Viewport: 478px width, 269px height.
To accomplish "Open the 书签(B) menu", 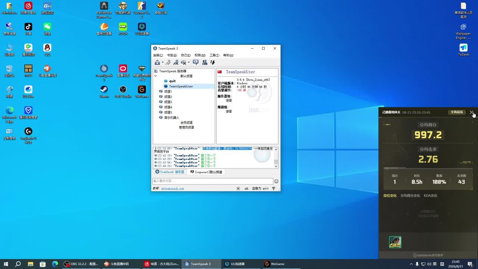I will [172, 55].
